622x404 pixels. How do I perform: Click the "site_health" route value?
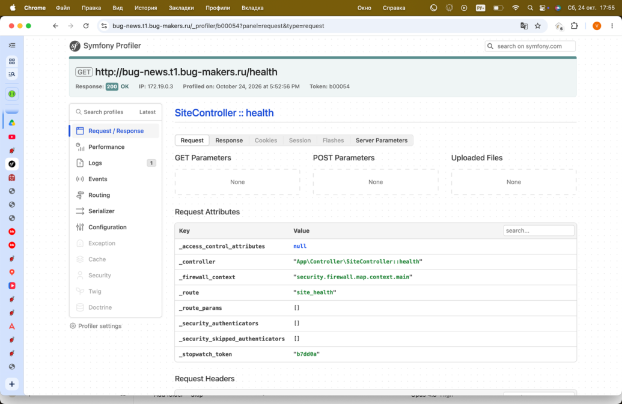[x=314, y=292]
